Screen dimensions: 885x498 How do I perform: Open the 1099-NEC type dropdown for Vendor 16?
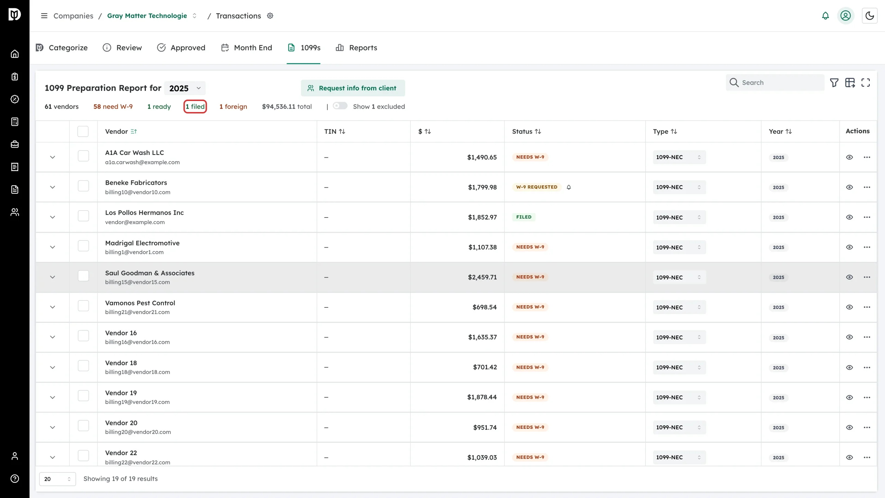679,337
